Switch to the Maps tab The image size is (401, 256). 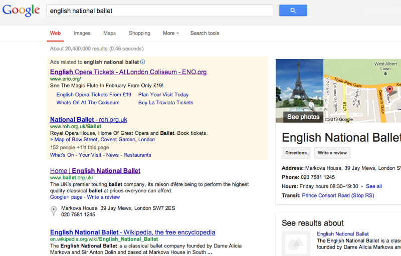109,33
